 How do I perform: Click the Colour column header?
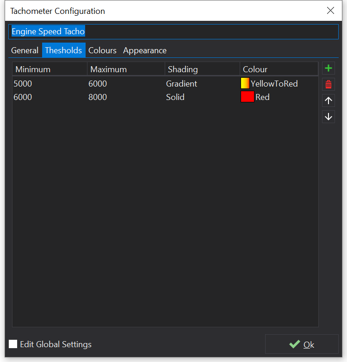click(x=279, y=69)
